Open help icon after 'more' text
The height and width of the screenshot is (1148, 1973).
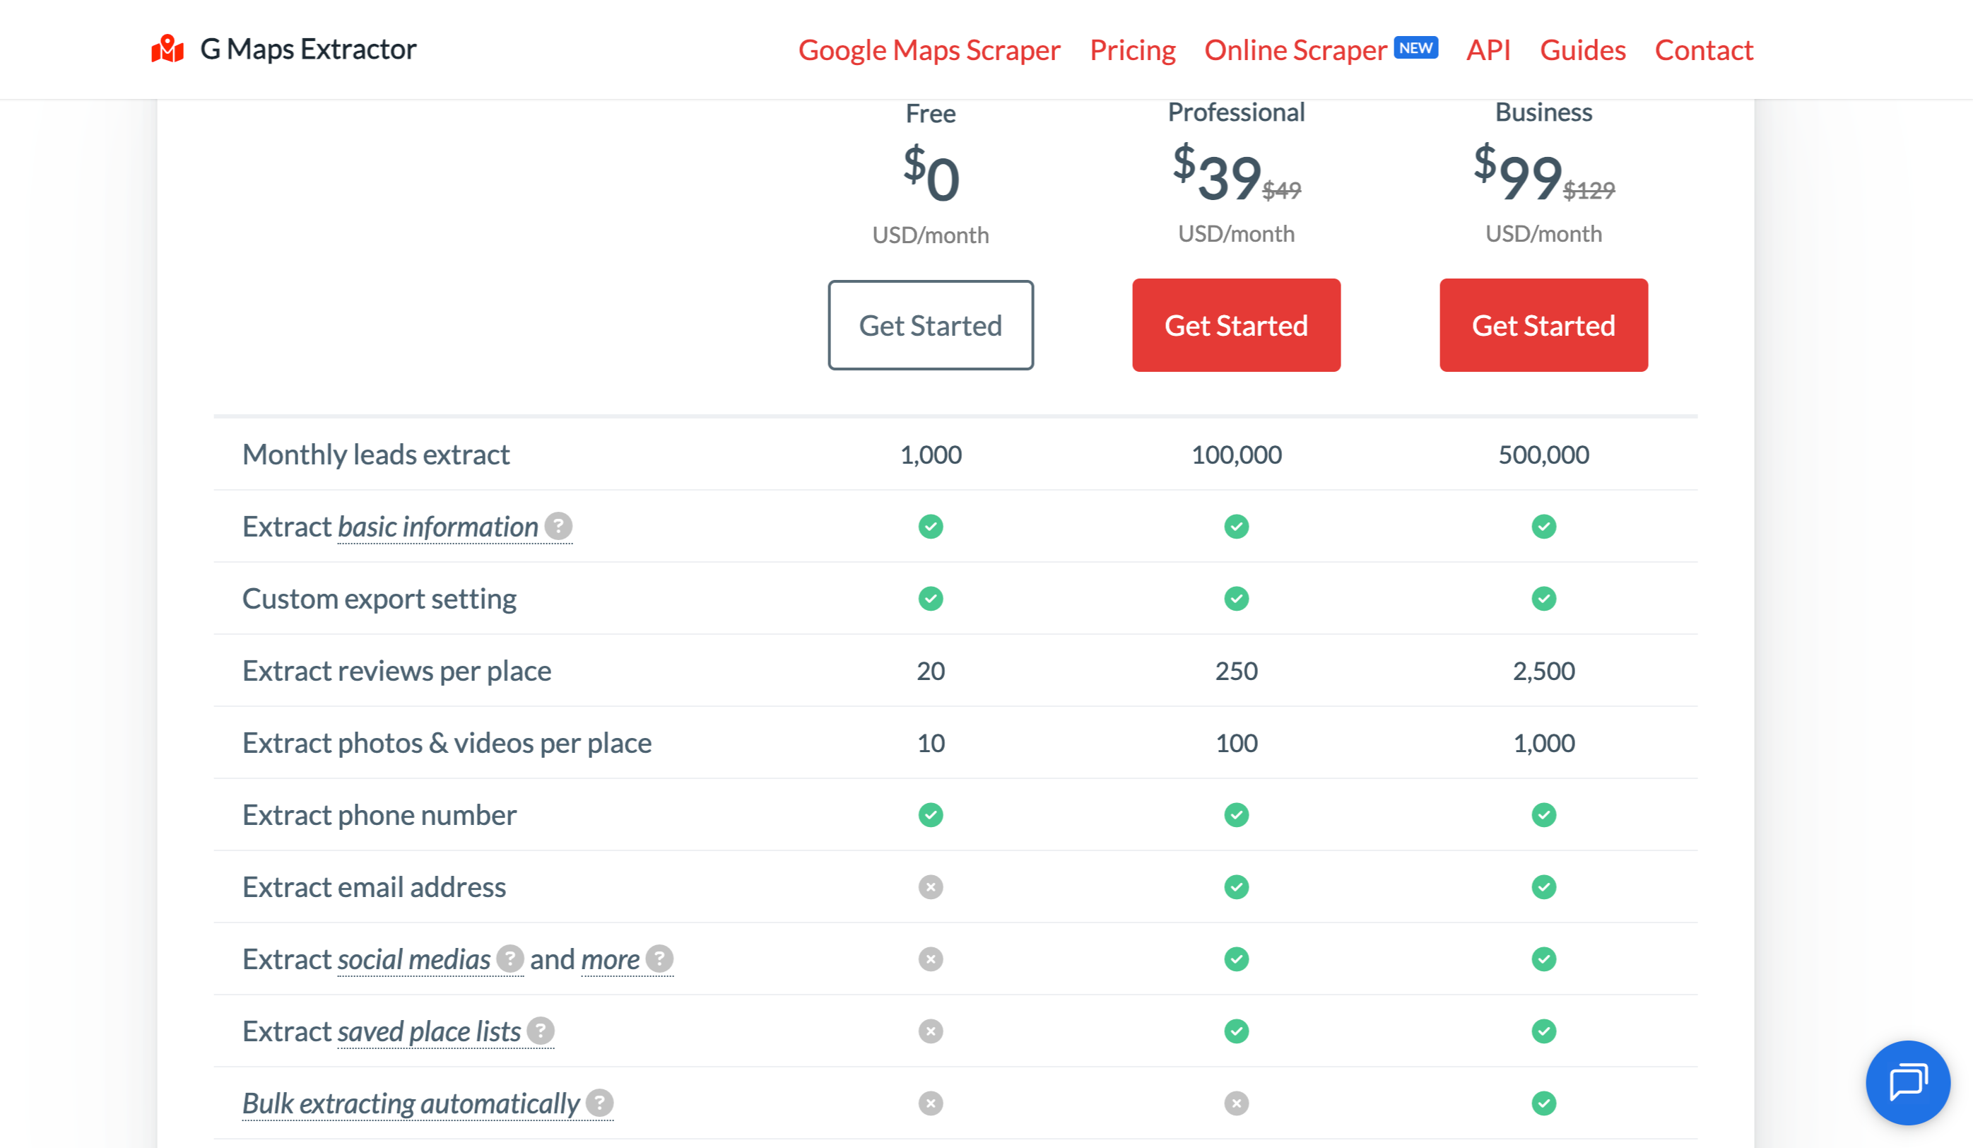[x=660, y=959]
